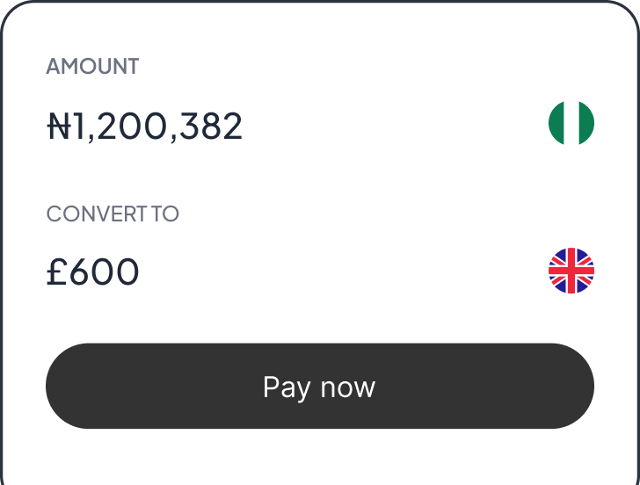
Task: Click the ₦1,200,382 amount field
Action: (x=145, y=127)
